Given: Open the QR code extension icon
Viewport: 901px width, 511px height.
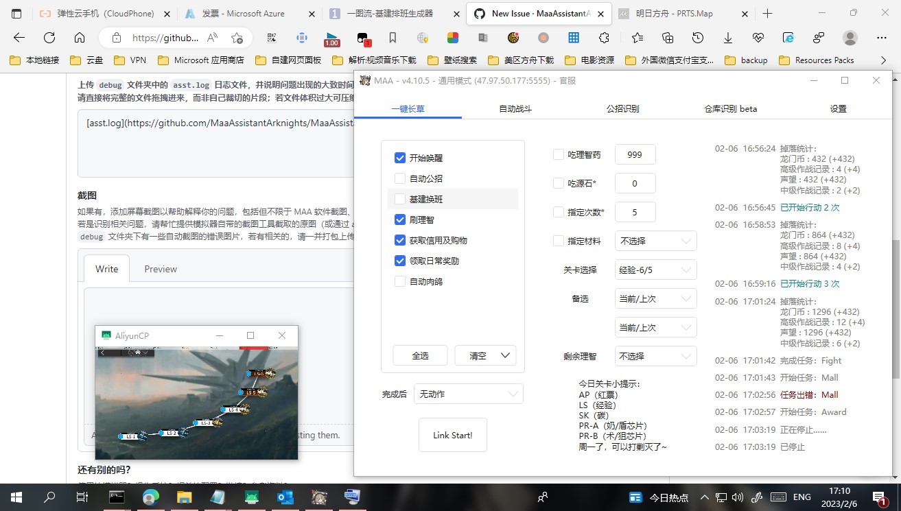Looking at the screenshot, I should point(271,38).
